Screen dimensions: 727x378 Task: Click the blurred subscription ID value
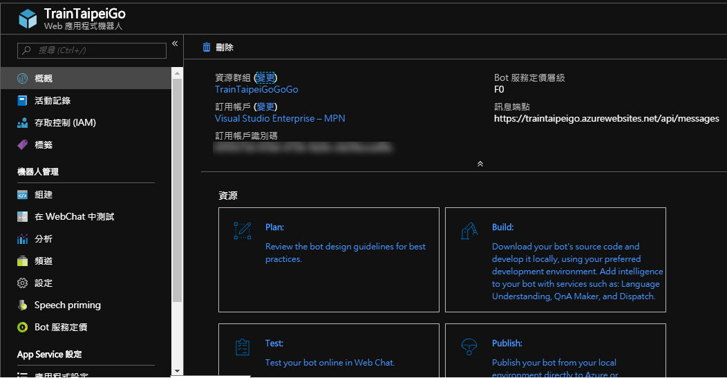302,147
